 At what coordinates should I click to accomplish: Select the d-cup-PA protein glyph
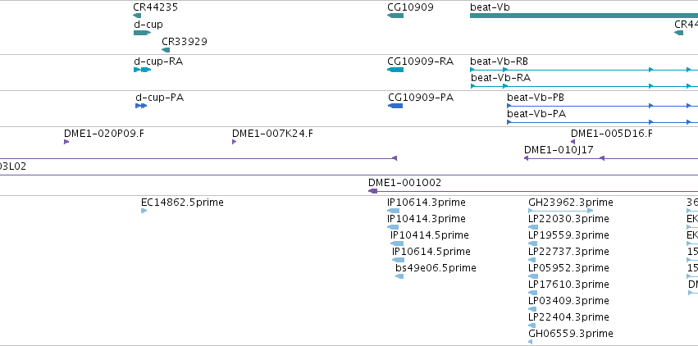click(141, 106)
